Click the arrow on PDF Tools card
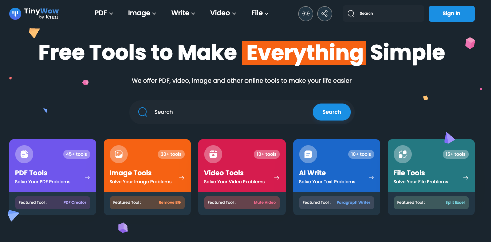The height and width of the screenshot is (242, 491). [x=87, y=178]
